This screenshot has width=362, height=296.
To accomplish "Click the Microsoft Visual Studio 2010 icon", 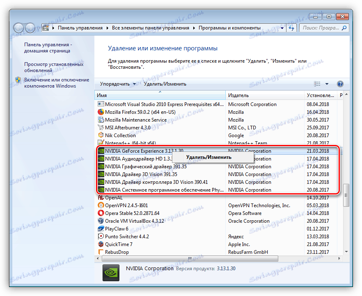I will [x=101, y=104].
